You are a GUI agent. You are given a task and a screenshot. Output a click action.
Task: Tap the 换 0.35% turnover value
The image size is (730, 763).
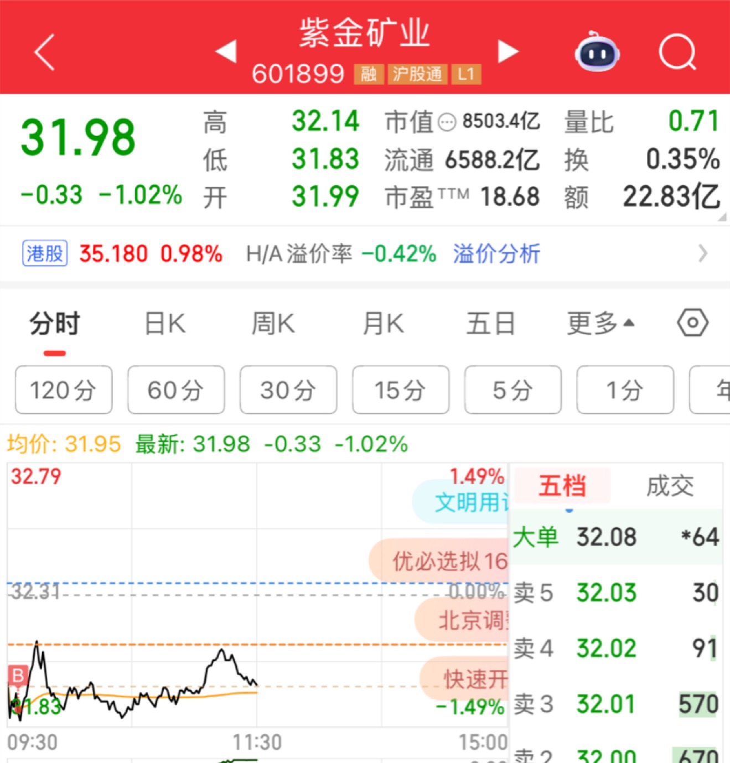(683, 159)
